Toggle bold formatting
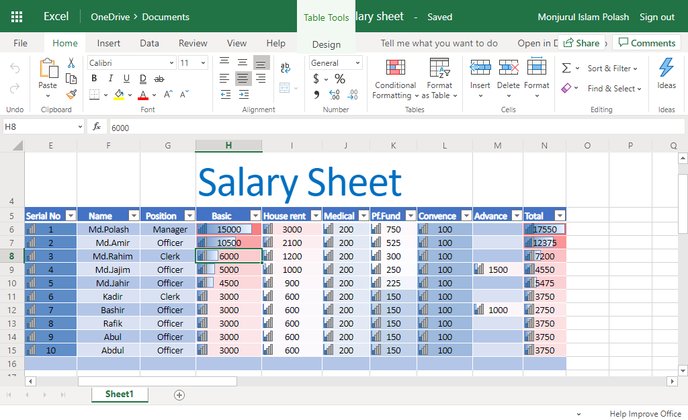 pyautogui.click(x=95, y=79)
